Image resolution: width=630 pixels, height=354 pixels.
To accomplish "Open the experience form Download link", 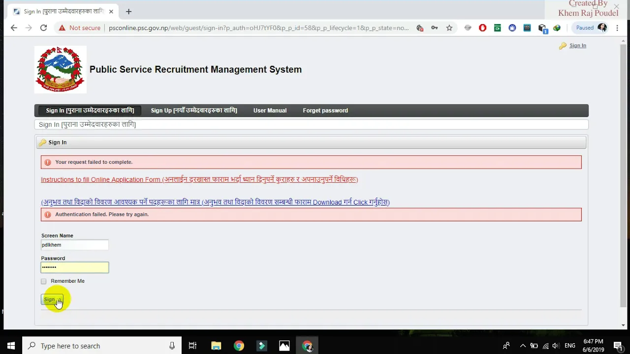I will pos(215,202).
